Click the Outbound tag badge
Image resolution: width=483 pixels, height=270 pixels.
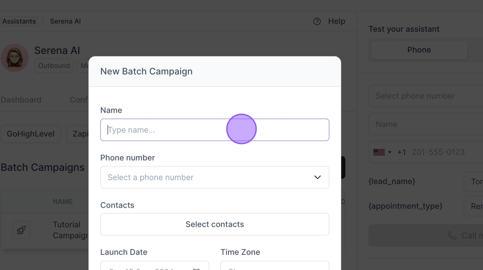[x=54, y=66]
